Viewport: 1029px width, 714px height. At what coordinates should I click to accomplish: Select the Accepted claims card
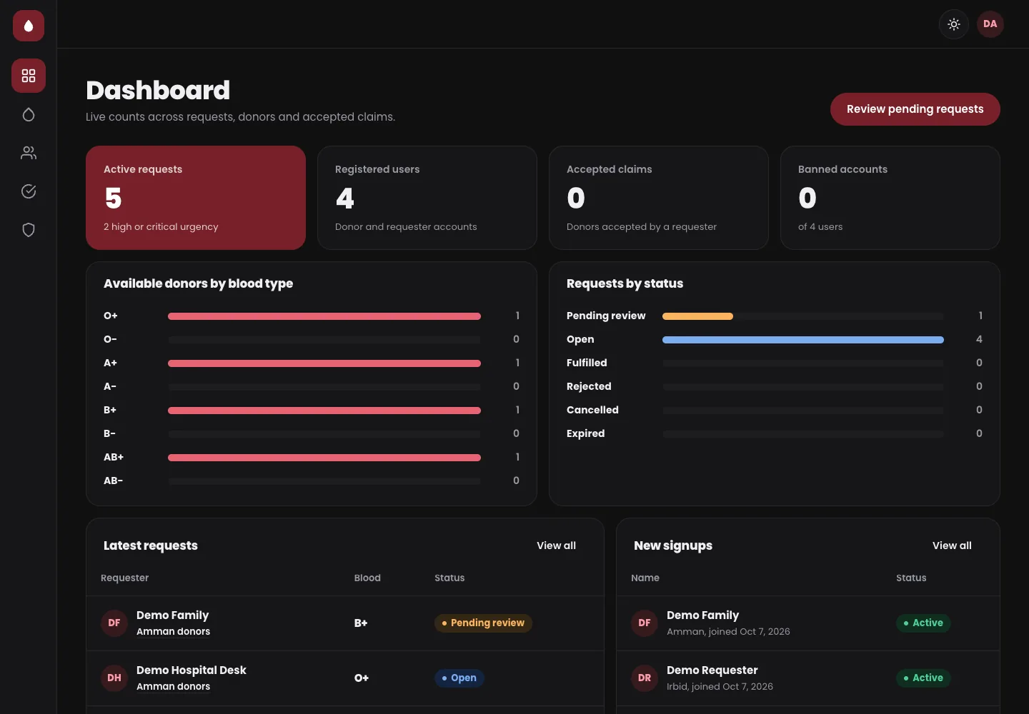659,198
